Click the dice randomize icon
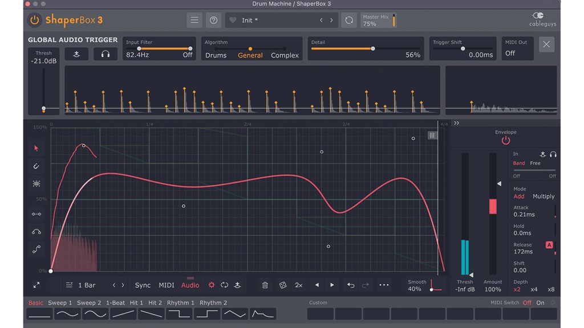584x328 pixels. click(282, 285)
